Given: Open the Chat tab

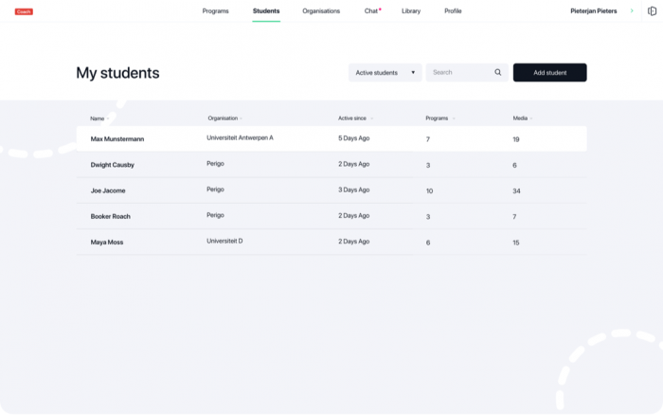Looking at the screenshot, I should click(x=371, y=11).
